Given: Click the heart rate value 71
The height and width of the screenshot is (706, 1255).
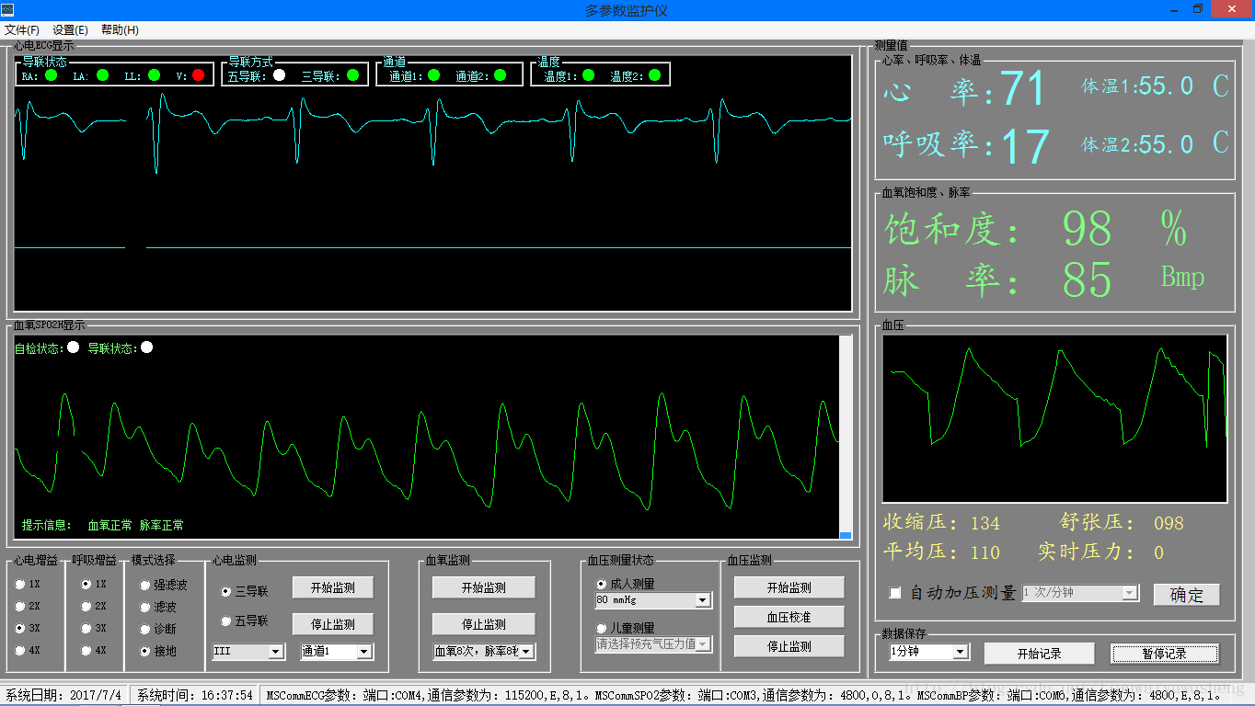Looking at the screenshot, I should click(x=1023, y=89).
